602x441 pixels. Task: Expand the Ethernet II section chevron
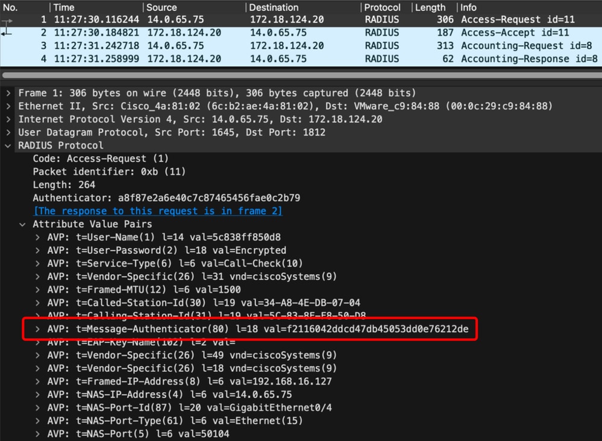click(x=8, y=106)
